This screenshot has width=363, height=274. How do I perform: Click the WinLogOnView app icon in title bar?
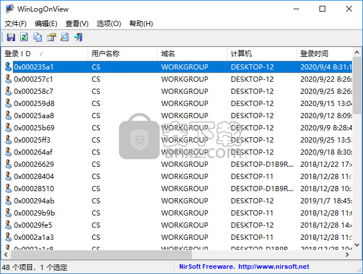pos(10,9)
